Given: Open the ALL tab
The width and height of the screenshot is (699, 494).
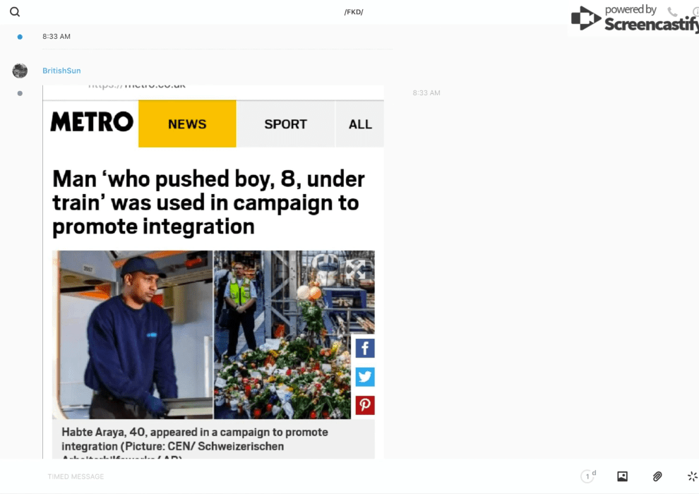Looking at the screenshot, I should click(x=360, y=123).
